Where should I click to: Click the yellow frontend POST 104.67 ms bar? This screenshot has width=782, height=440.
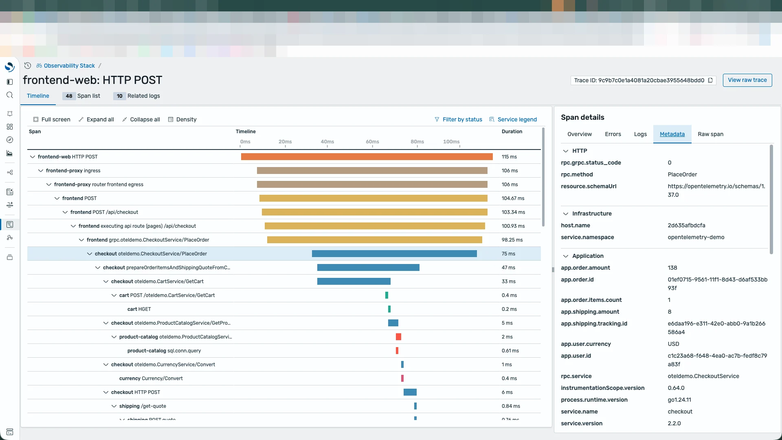373,198
